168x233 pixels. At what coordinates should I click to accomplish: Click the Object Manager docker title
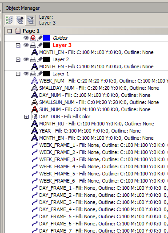click(23, 8)
